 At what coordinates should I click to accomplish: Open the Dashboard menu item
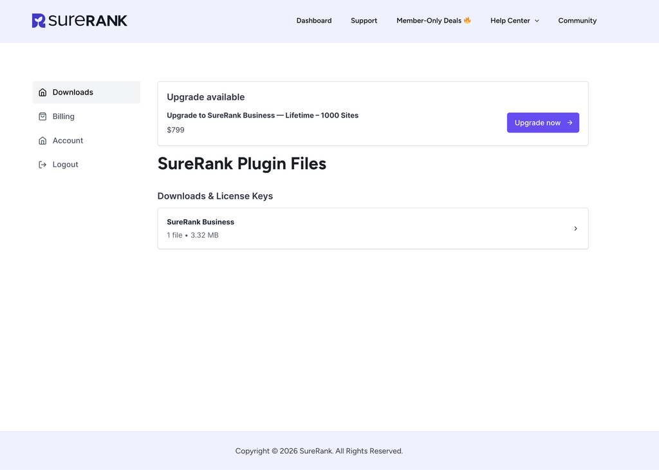[314, 21]
